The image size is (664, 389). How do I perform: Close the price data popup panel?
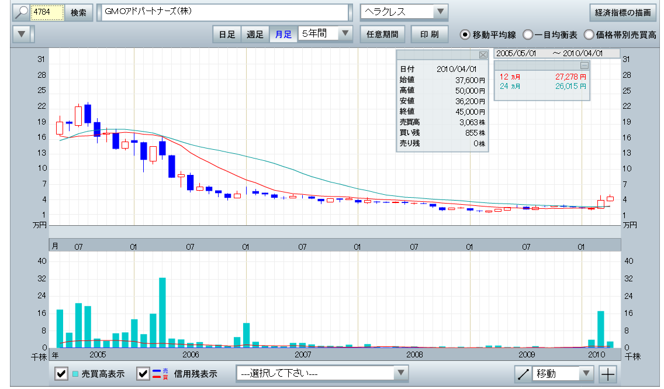coord(483,55)
